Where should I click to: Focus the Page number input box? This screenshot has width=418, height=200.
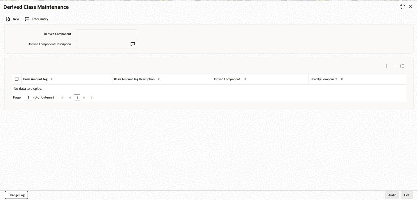point(28,97)
